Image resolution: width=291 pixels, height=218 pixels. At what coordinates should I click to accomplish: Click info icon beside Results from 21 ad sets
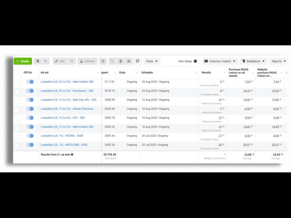click(x=72, y=154)
